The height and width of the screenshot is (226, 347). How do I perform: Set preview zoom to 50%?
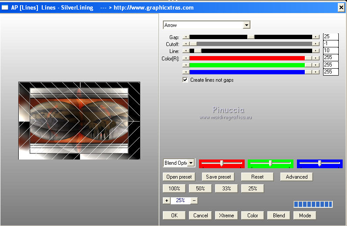coord(200,189)
